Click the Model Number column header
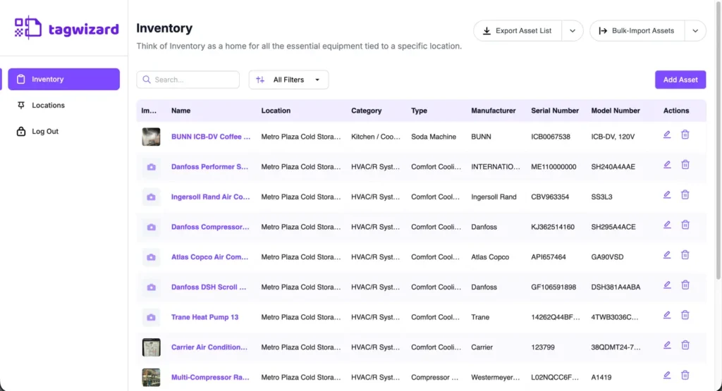 click(x=616, y=111)
